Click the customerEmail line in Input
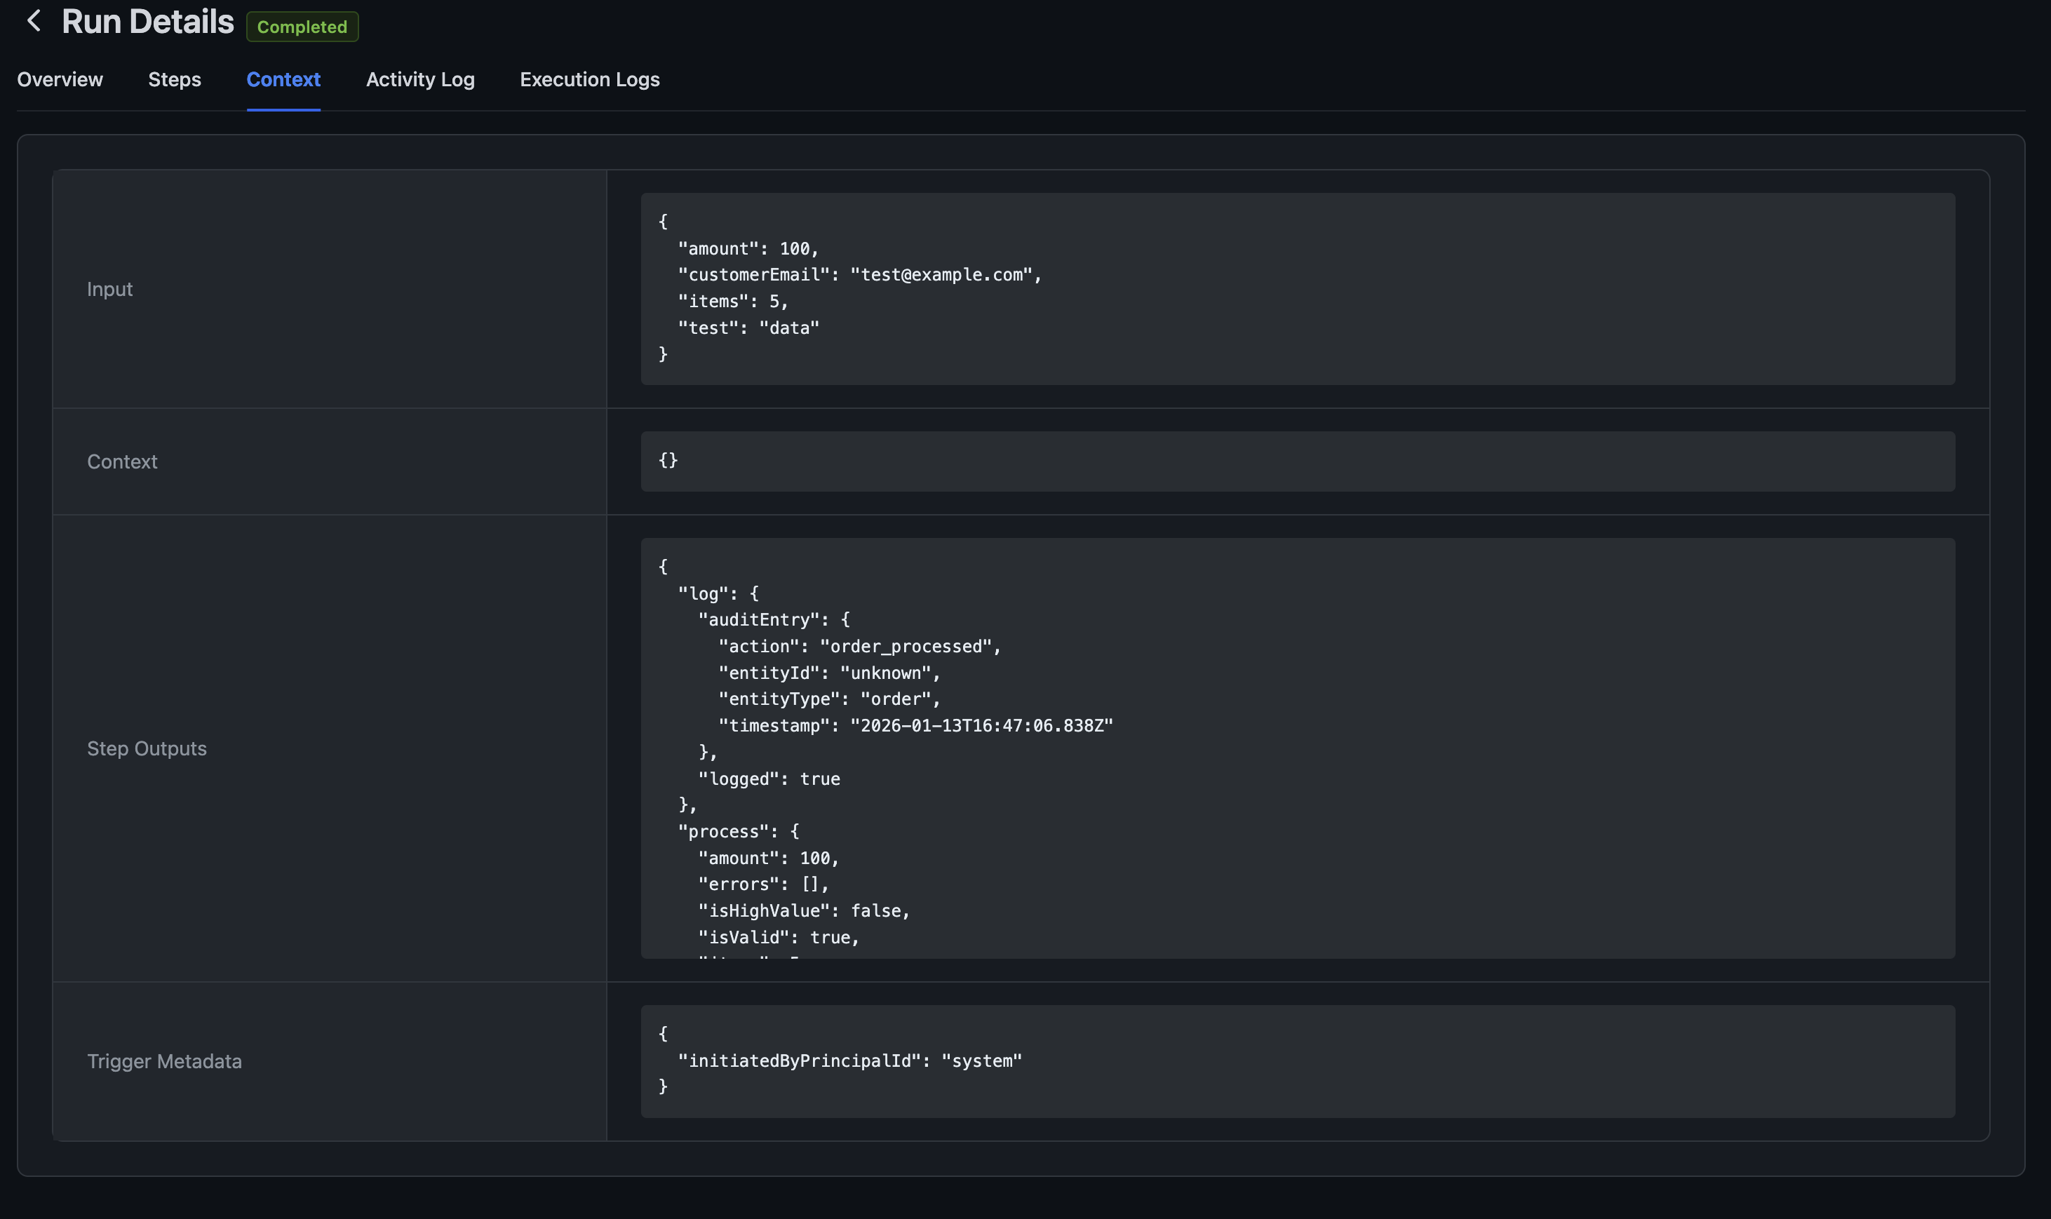 point(859,275)
